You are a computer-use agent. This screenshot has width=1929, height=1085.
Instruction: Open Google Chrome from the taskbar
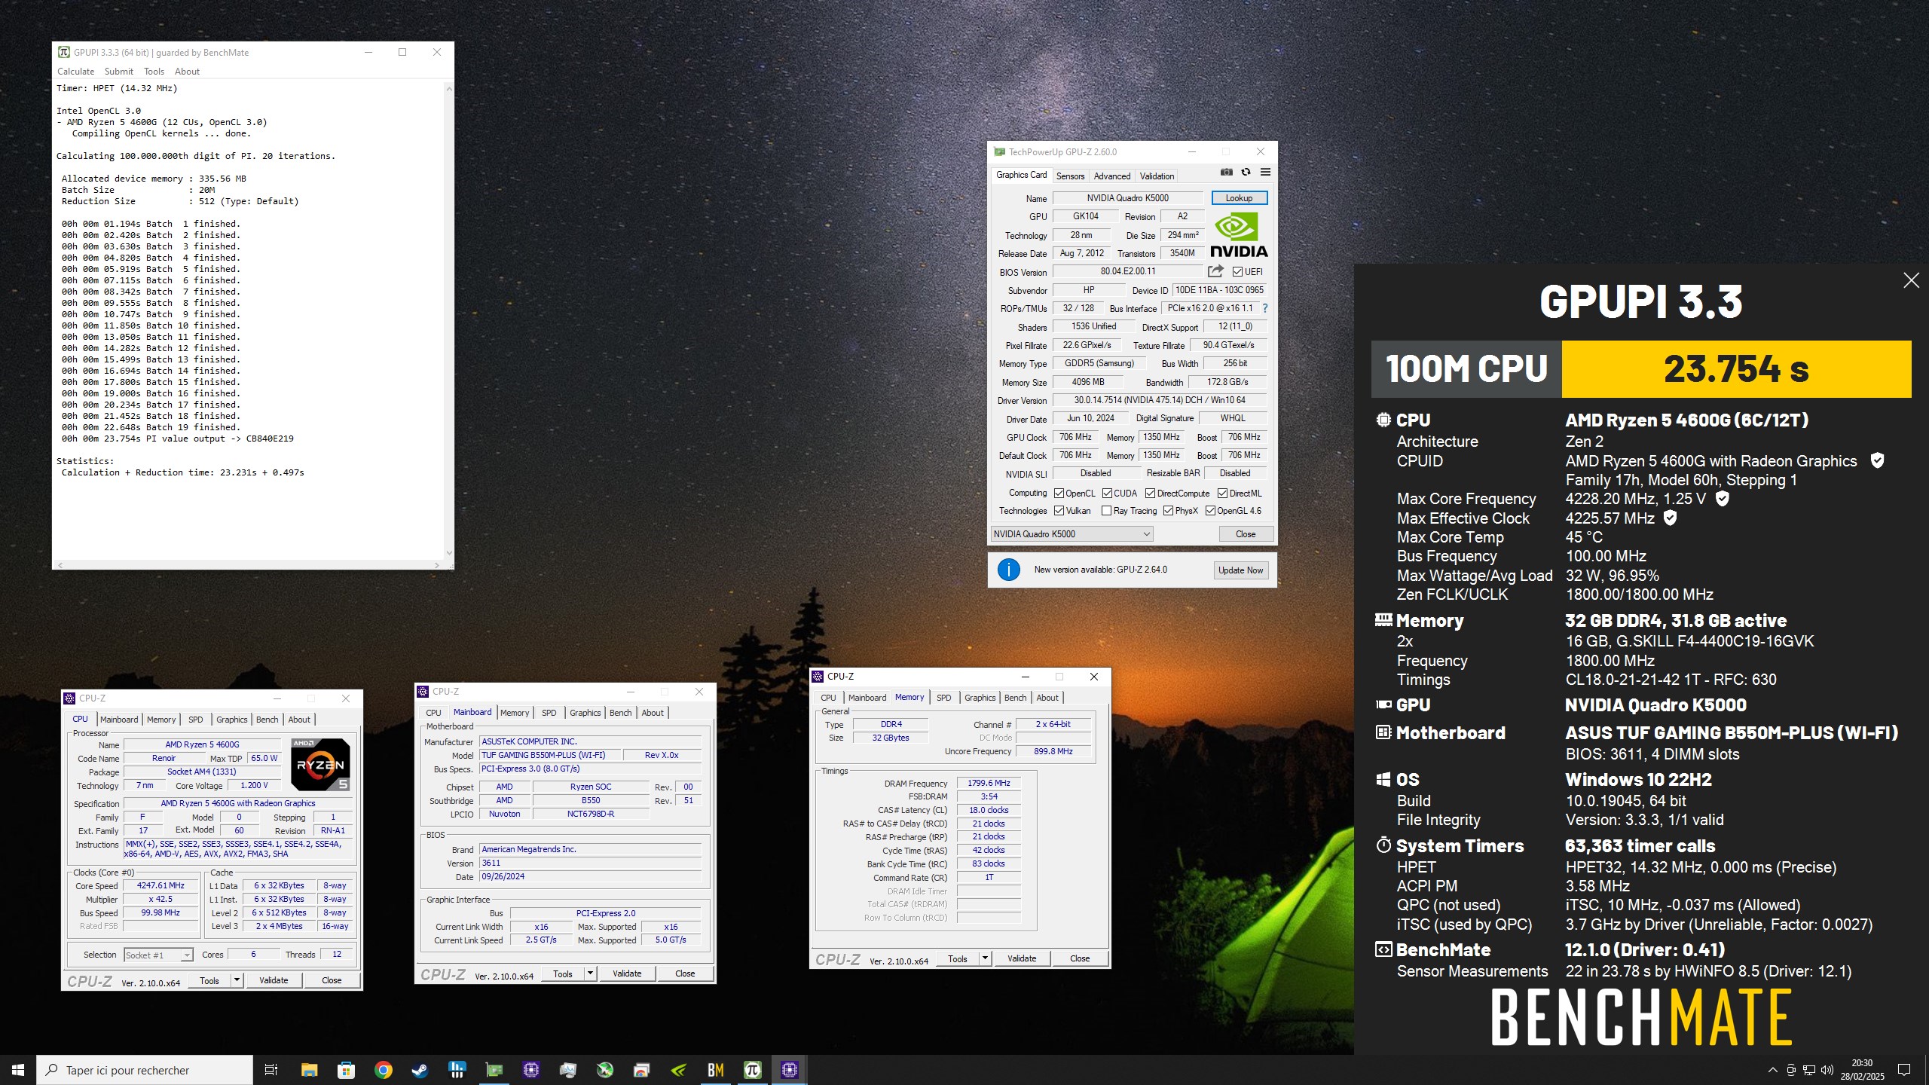[383, 1070]
